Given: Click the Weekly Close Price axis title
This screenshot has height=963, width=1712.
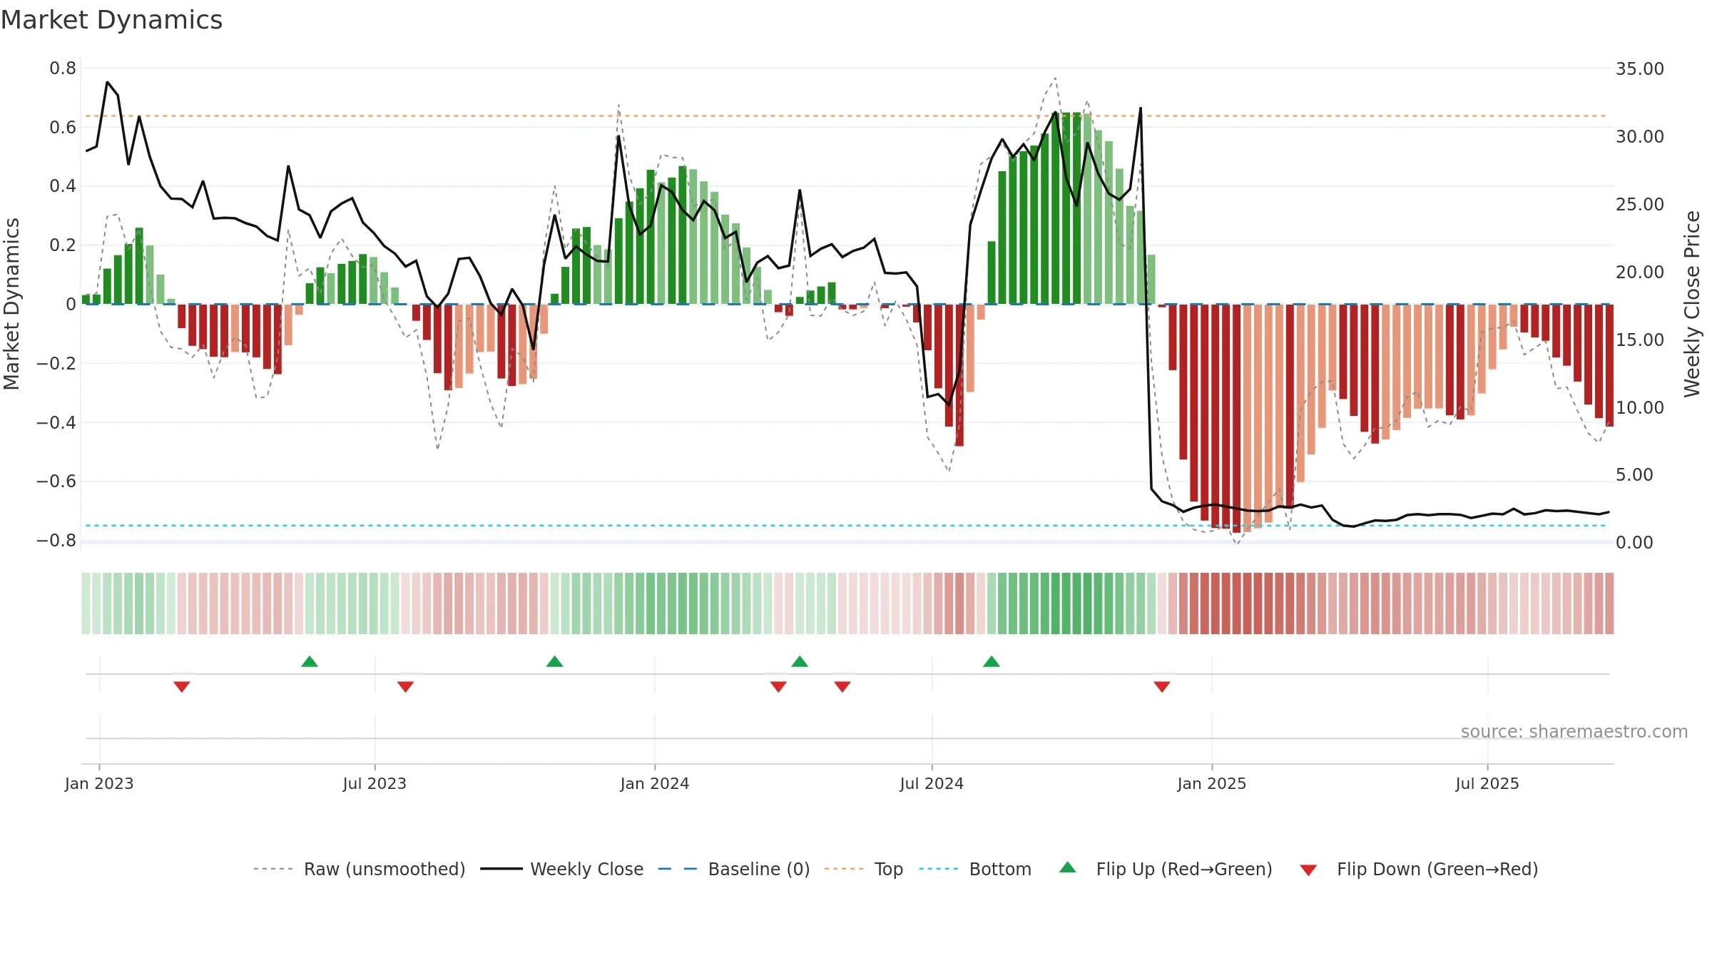Looking at the screenshot, I should click(1692, 304).
